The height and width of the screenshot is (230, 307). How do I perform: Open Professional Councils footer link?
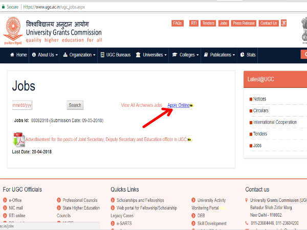[x=80, y=200]
